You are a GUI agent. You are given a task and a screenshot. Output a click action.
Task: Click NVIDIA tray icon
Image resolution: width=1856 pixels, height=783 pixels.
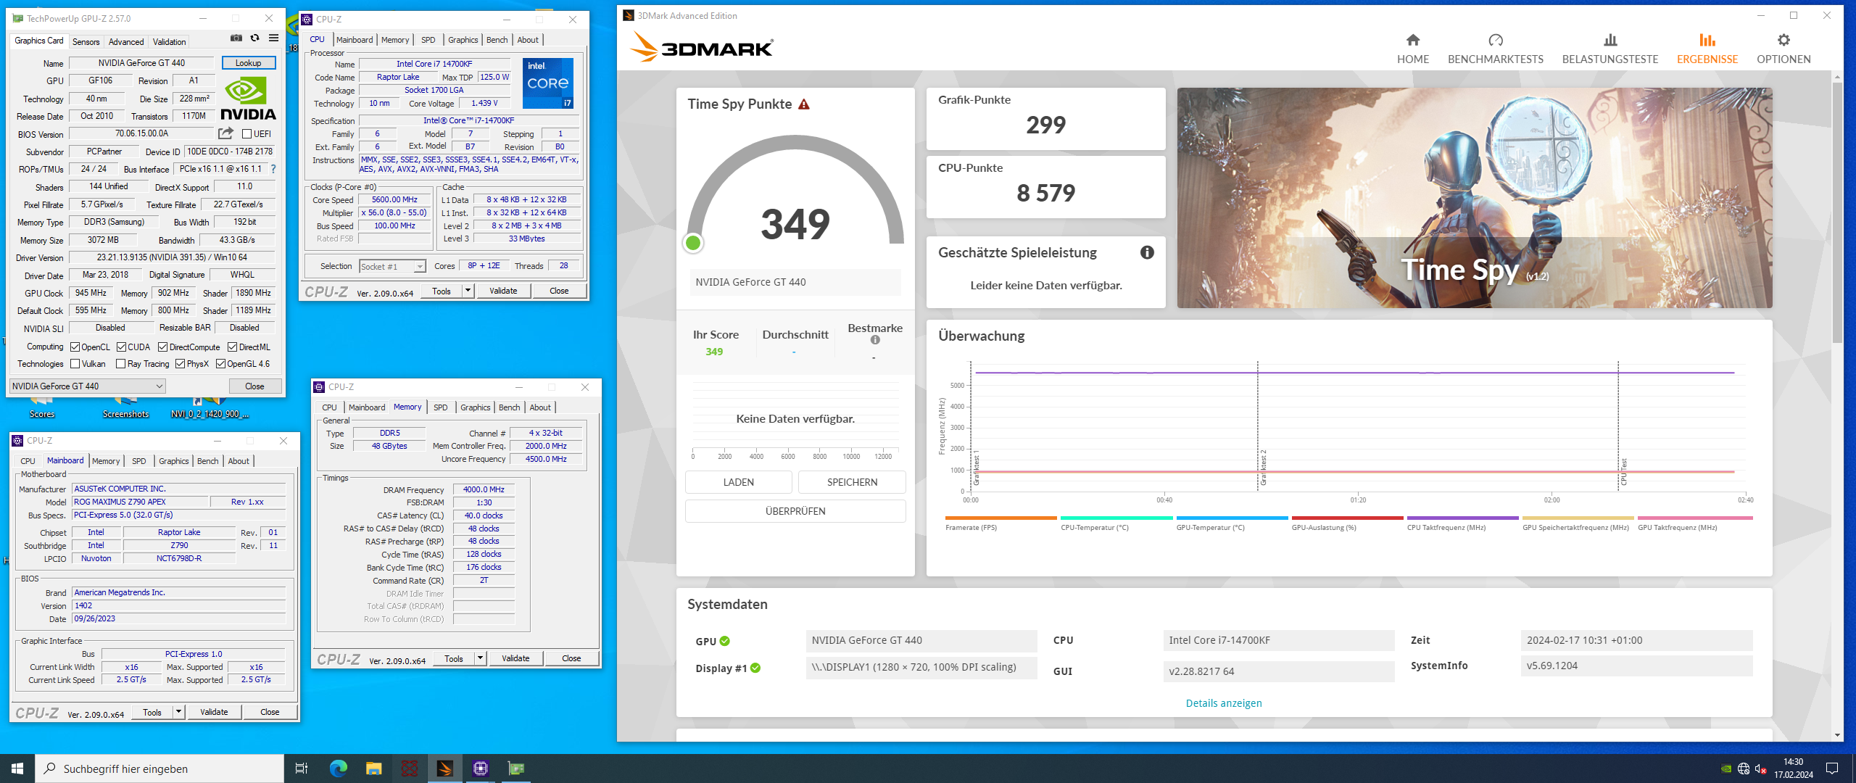(x=1726, y=768)
